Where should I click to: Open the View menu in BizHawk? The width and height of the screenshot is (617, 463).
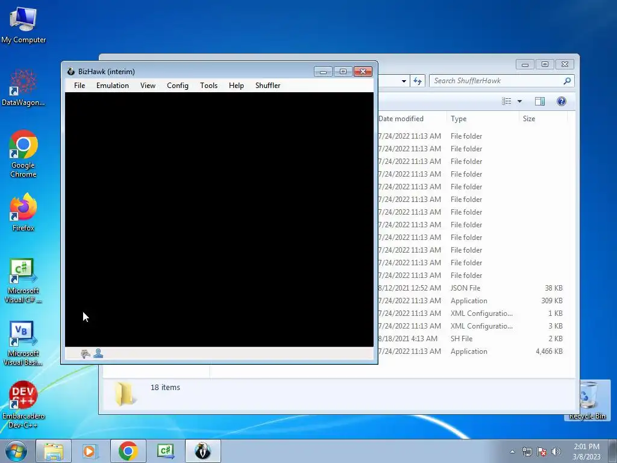point(148,86)
